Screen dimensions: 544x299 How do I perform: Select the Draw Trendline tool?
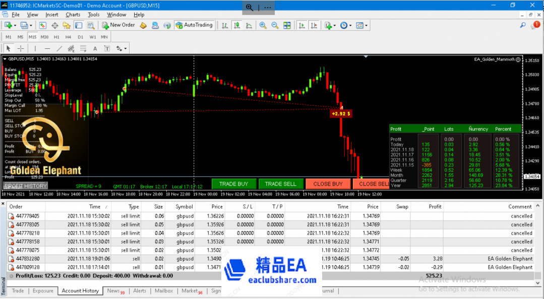click(x=59, y=48)
